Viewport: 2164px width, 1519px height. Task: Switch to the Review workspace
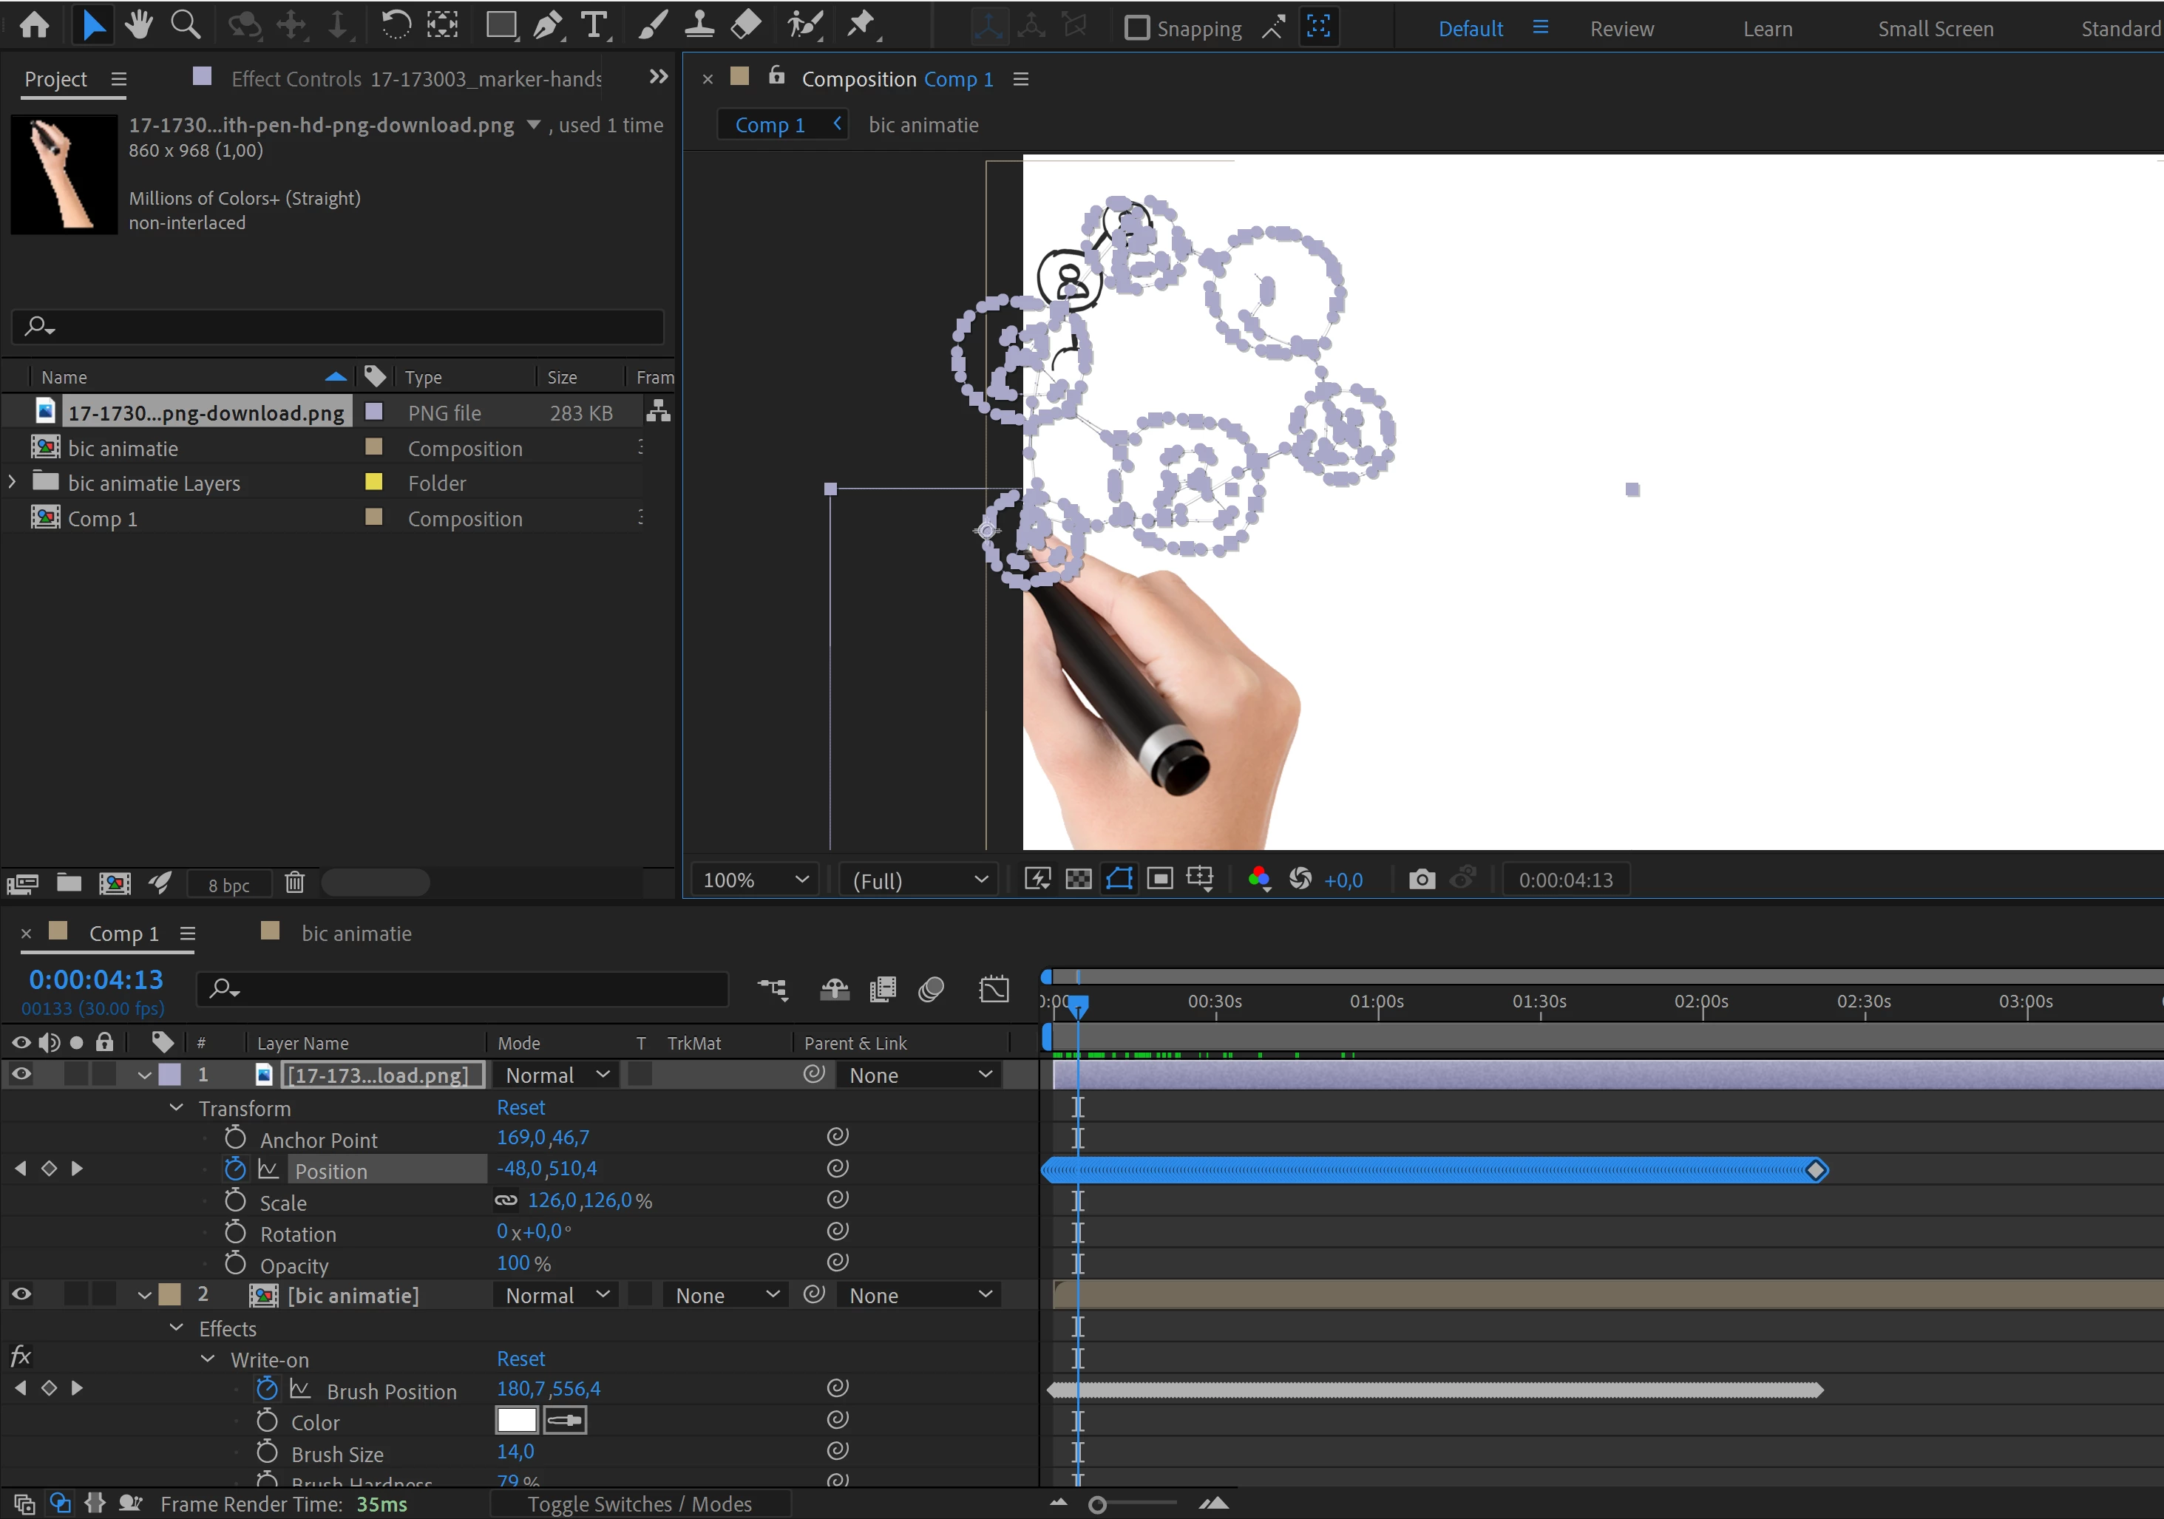tap(1621, 30)
